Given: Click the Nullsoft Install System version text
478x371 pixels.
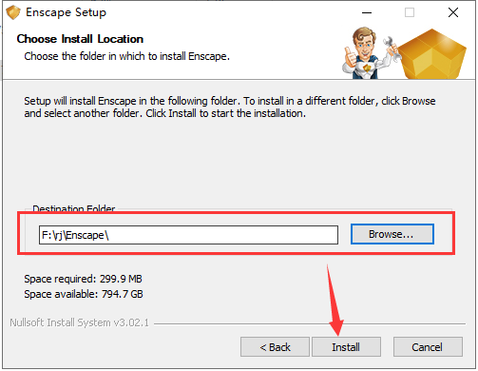Looking at the screenshot, I should click(79, 322).
